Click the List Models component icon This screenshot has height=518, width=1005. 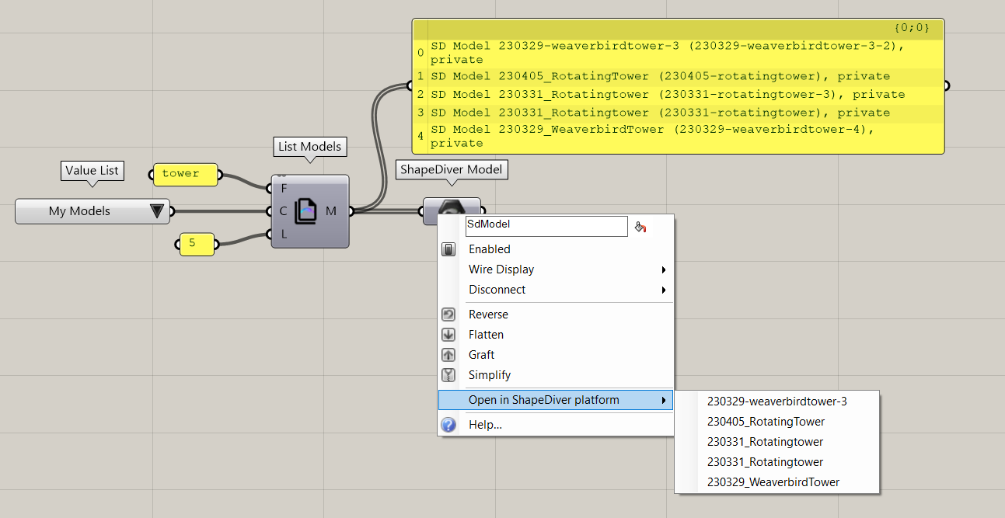point(307,211)
